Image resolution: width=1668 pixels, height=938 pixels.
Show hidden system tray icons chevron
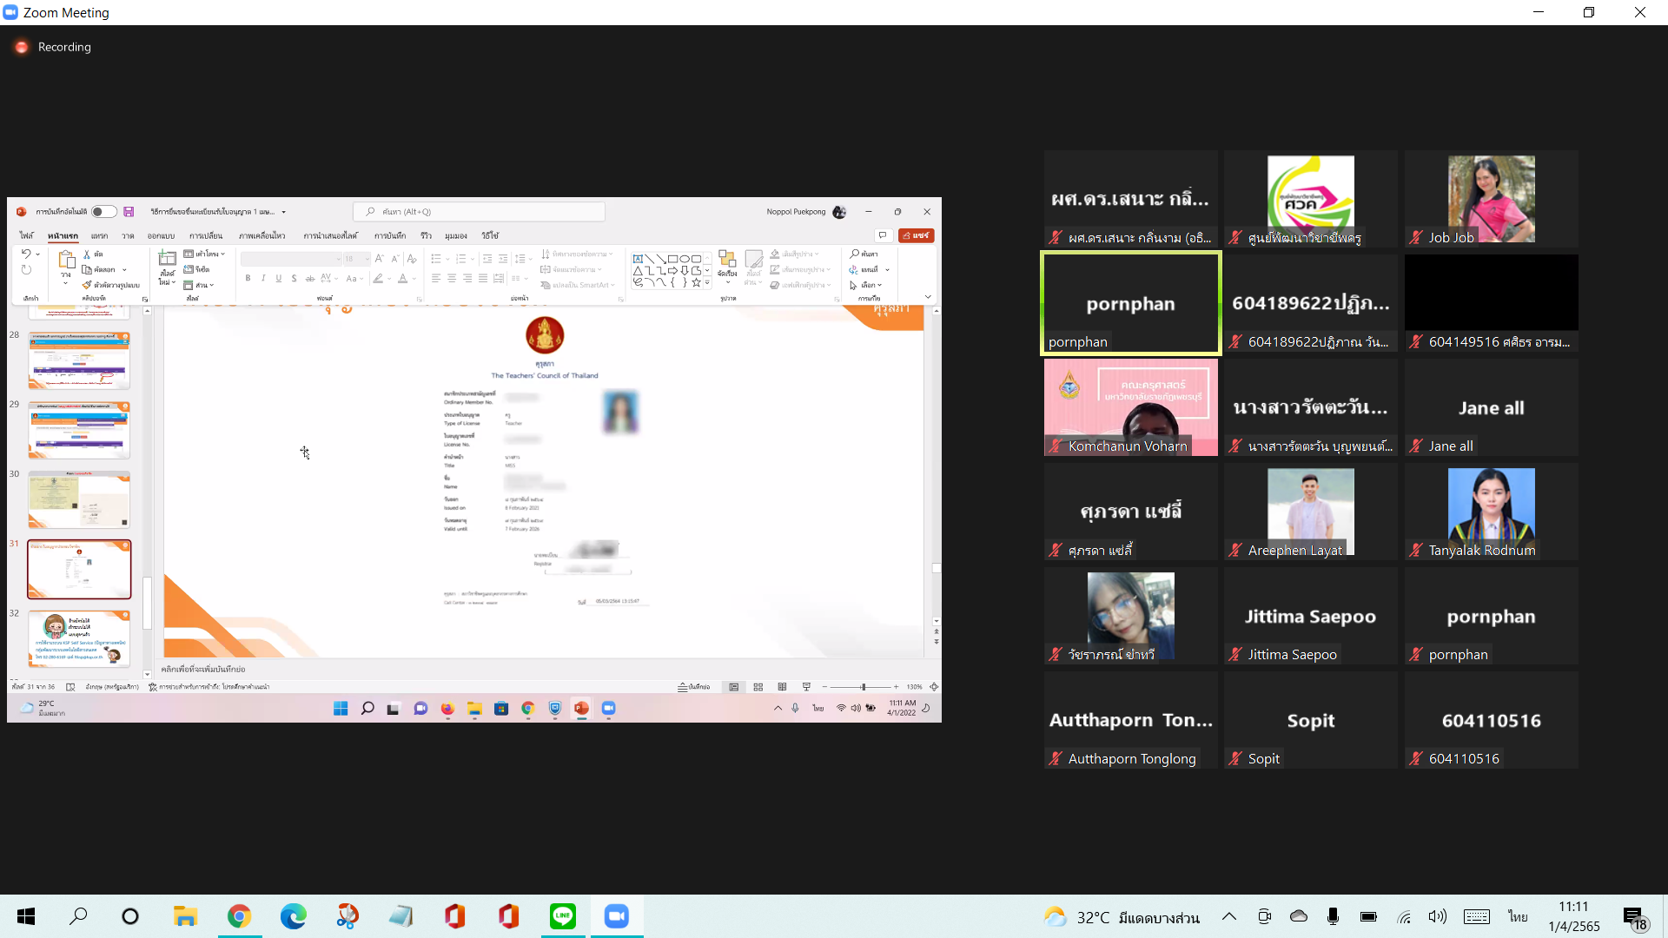pyautogui.click(x=1229, y=916)
